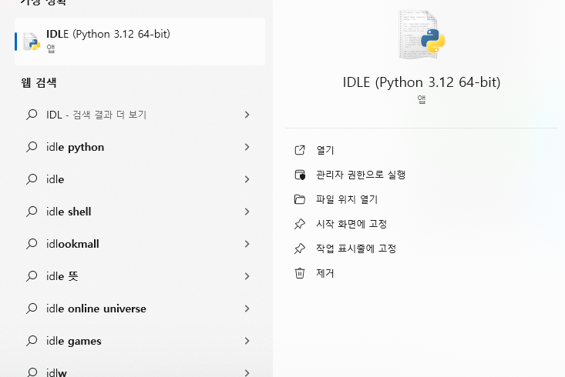Click the search icon beside 'idle shell'
Image resolution: width=565 pixels, height=377 pixels.
pos(32,212)
